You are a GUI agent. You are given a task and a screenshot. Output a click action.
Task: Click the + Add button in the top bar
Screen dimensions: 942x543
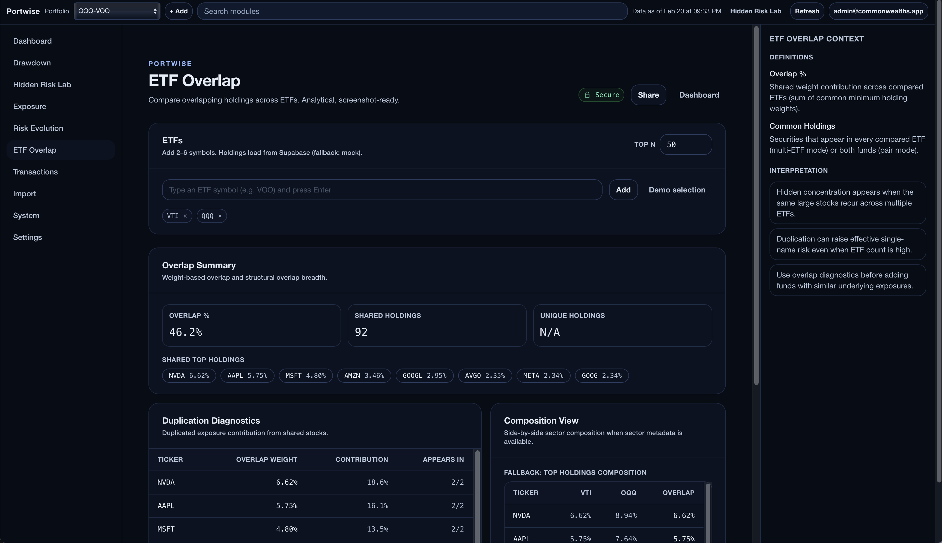click(178, 11)
